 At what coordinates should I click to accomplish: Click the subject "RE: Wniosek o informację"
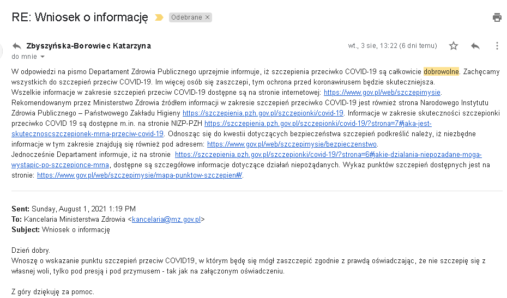point(80,17)
